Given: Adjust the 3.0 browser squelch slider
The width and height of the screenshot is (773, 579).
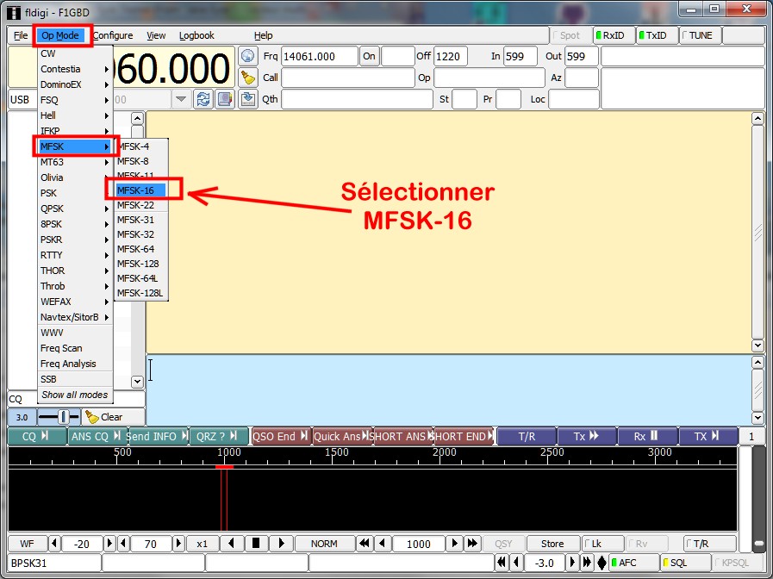Looking at the screenshot, I should [59, 417].
